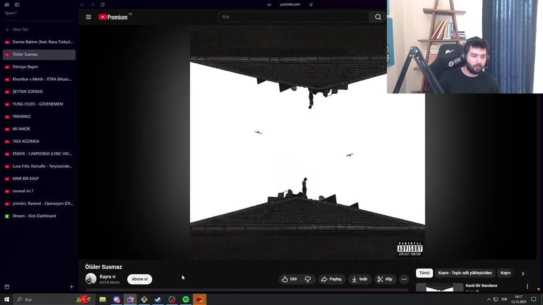Click the video player album art
543x305 pixels.
[307, 142]
